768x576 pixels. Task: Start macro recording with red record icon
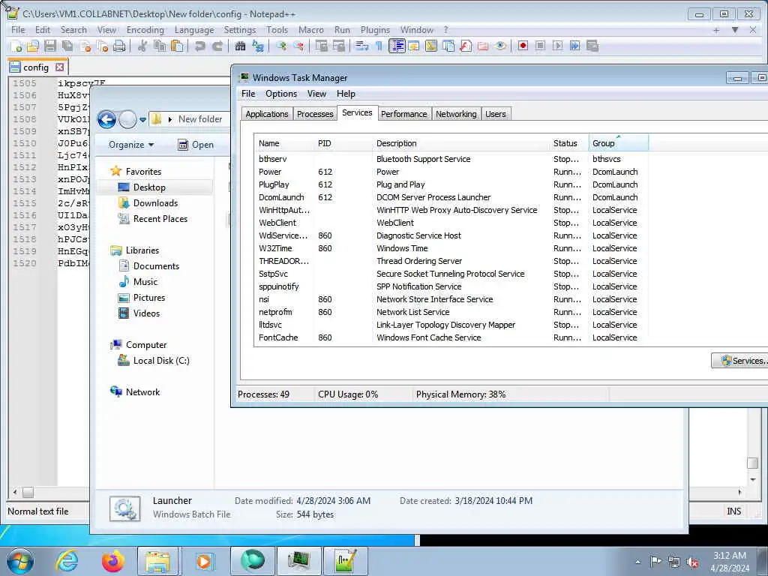(x=523, y=46)
